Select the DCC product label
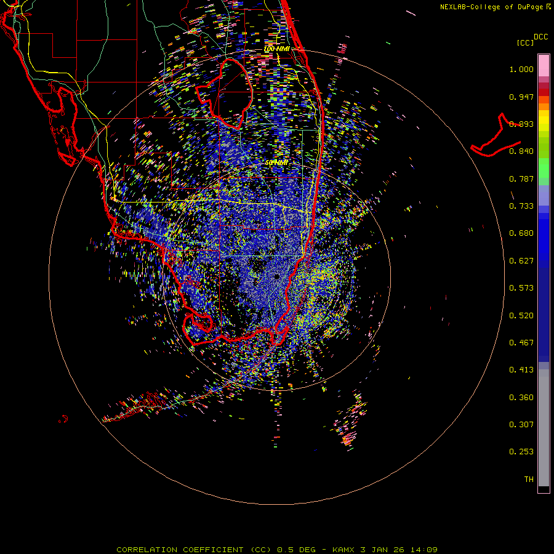The width and height of the screenshot is (554, 554). click(540, 37)
